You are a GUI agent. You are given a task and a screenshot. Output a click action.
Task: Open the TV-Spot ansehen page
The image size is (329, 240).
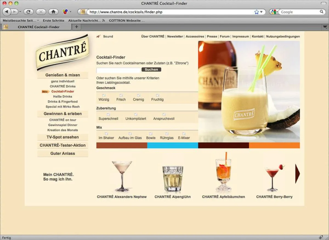tap(63, 137)
